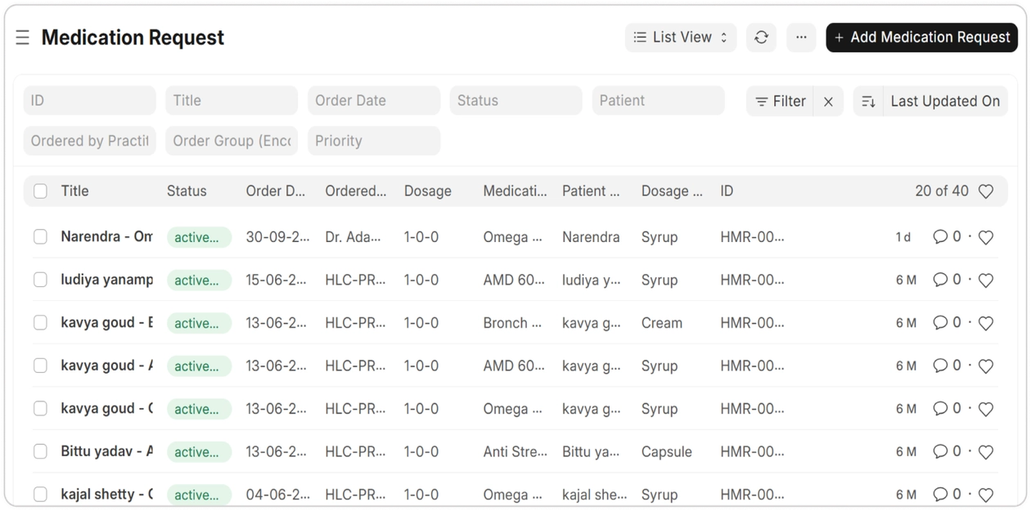Screen dimensions: 1031x511
Task: Expand the List View switcher dropdown
Action: coord(681,38)
